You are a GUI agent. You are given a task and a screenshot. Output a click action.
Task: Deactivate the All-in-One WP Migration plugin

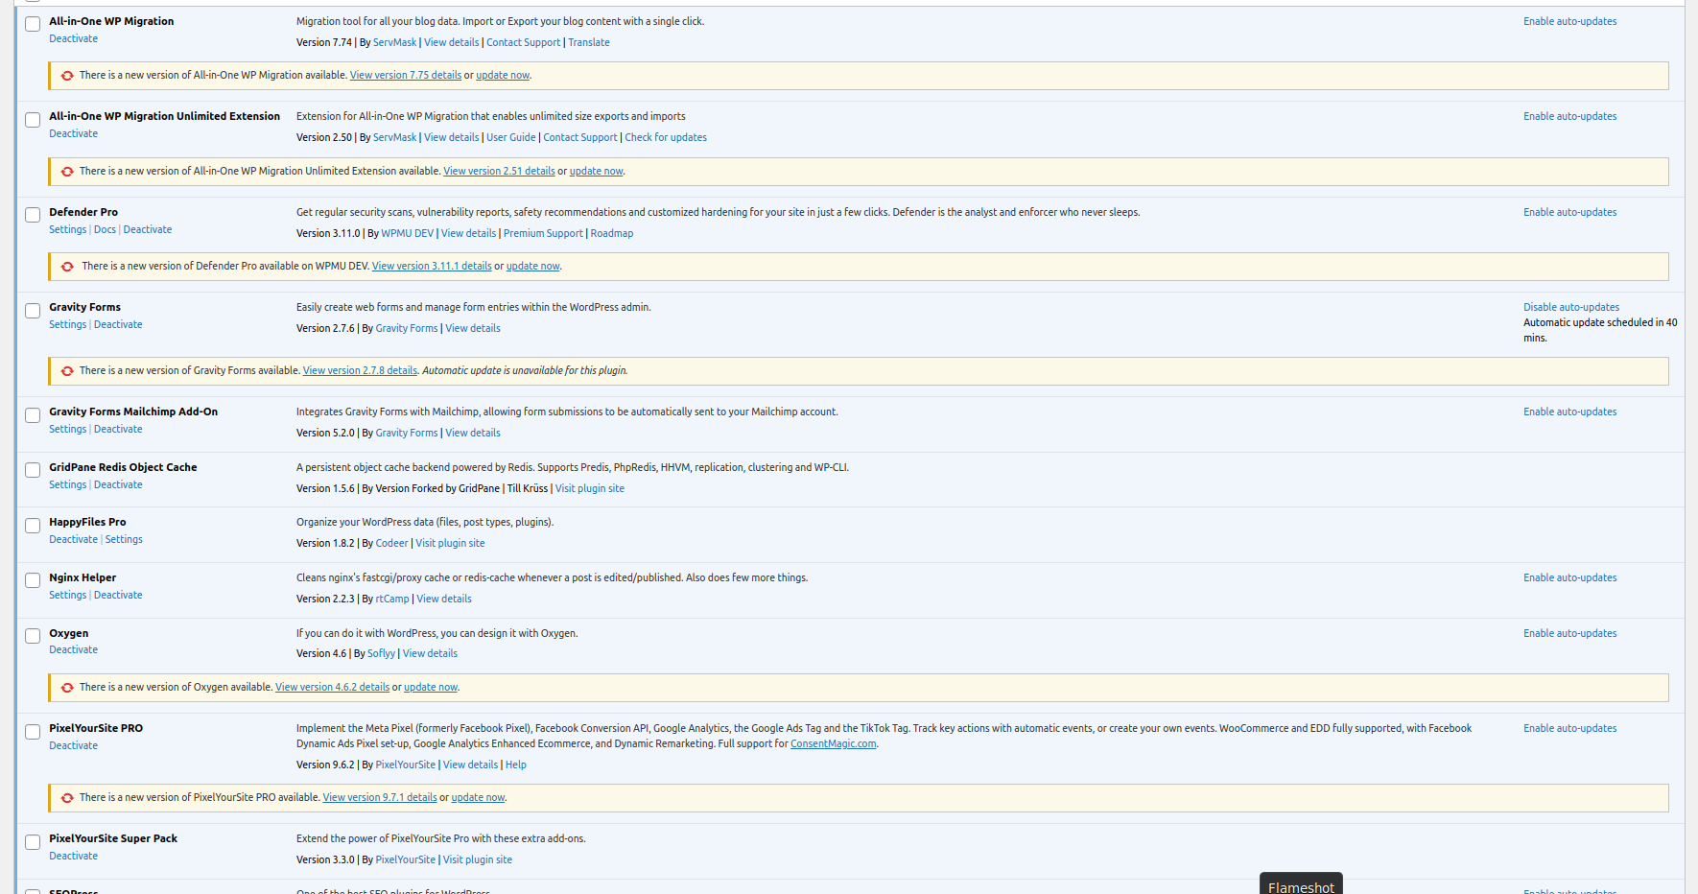point(73,39)
